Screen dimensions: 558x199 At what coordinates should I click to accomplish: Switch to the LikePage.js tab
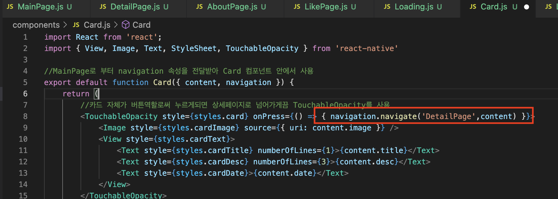point(325,7)
